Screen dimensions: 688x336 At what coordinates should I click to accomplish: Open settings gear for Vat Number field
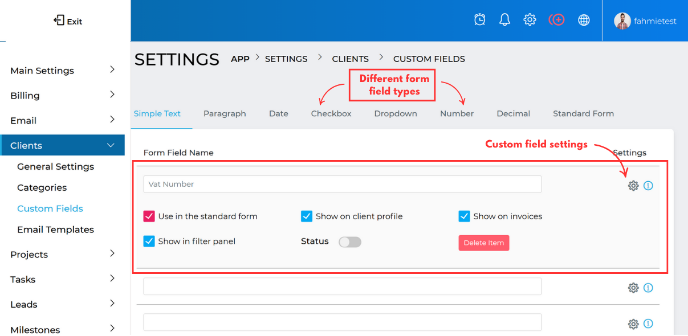pyautogui.click(x=633, y=186)
